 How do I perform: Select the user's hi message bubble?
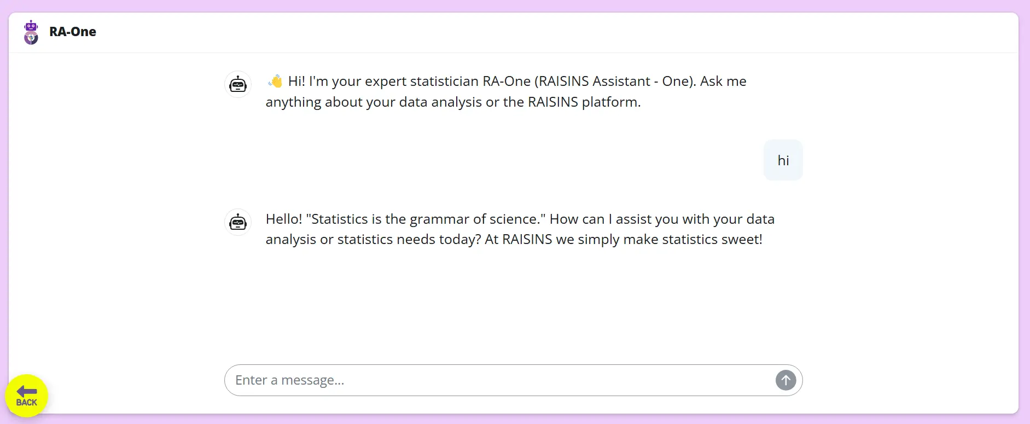point(783,160)
